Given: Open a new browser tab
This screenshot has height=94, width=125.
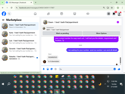Looking at the screenshot, I should tap(35, 3).
